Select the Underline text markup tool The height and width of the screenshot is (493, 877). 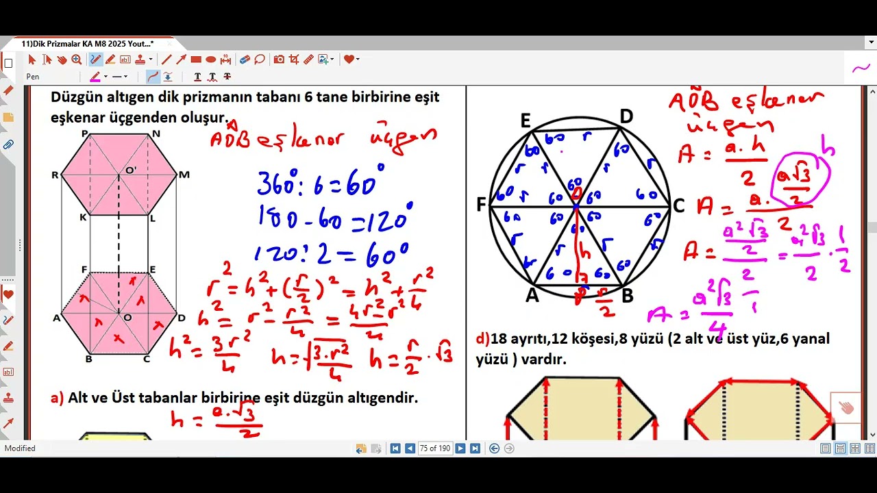click(x=197, y=77)
